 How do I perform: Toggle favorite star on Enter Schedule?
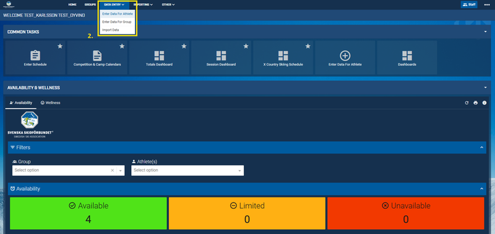(x=60, y=46)
